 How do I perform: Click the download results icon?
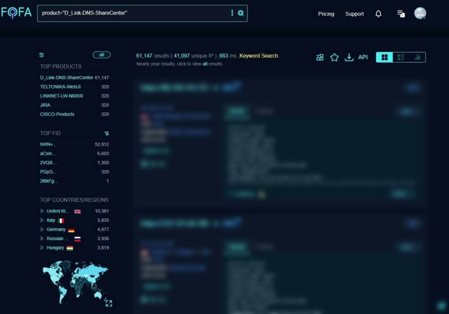[349, 57]
